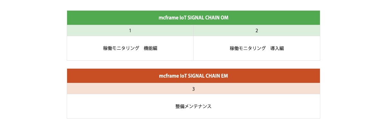The width and height of the screenshot is (387, 129).
Task: Click the orange mcframe IoT SIGNAL CHAIN EM header
Action: tap(193, 76)
